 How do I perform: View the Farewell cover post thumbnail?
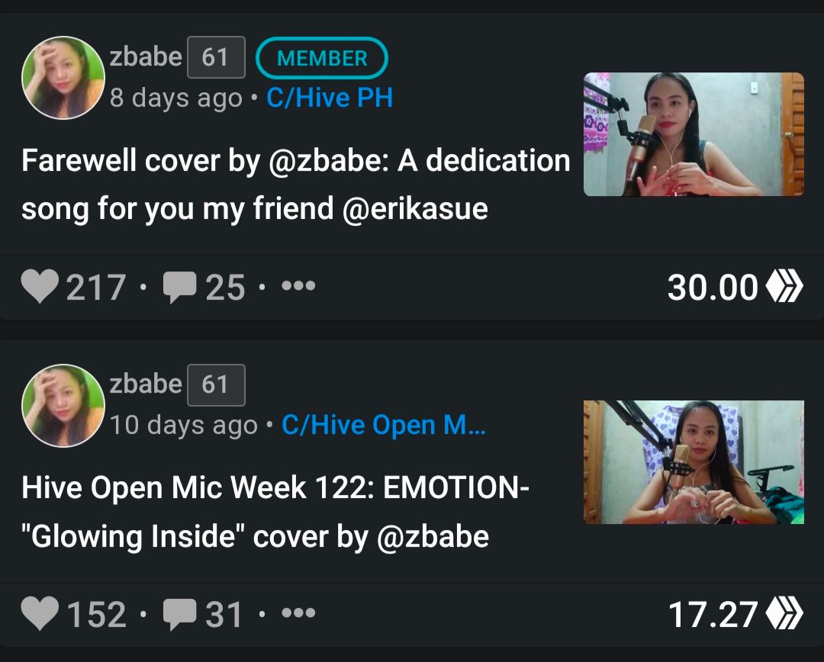click(x=694, y=134)
